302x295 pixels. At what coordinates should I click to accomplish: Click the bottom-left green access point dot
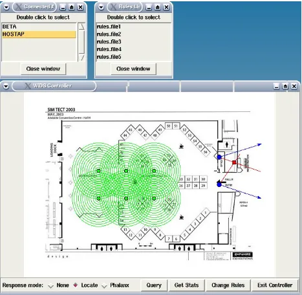click(98, 199)
